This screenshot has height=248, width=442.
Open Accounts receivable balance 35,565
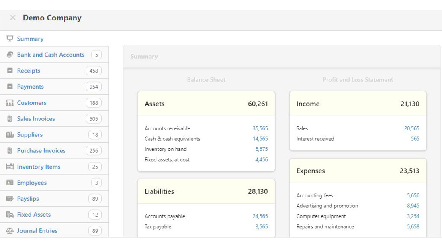pyautogui.click(x=260, y=128)
